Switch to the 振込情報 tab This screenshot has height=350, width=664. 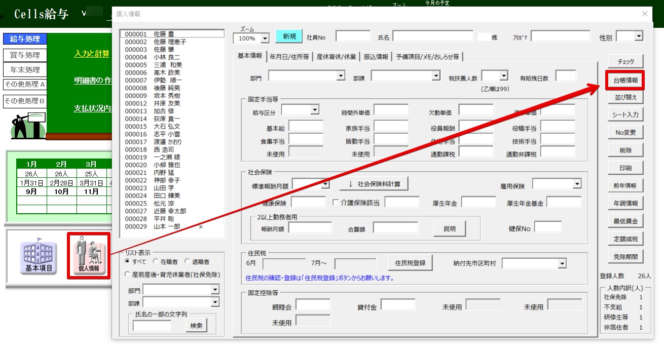coord(376,57)
